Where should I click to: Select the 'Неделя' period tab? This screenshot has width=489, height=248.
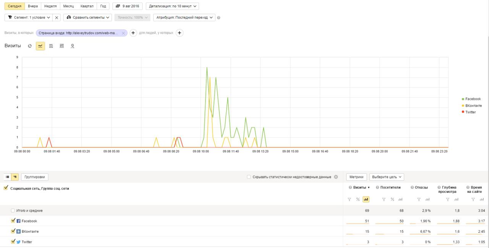50,6
